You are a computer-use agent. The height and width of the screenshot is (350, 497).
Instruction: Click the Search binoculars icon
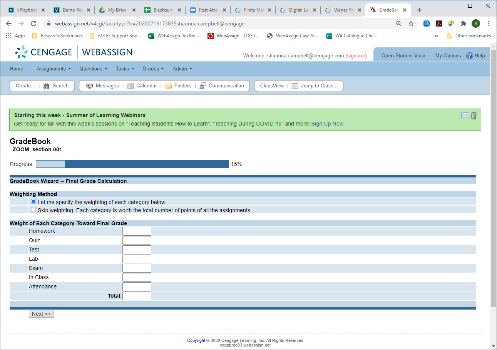[x=47, y=86]
